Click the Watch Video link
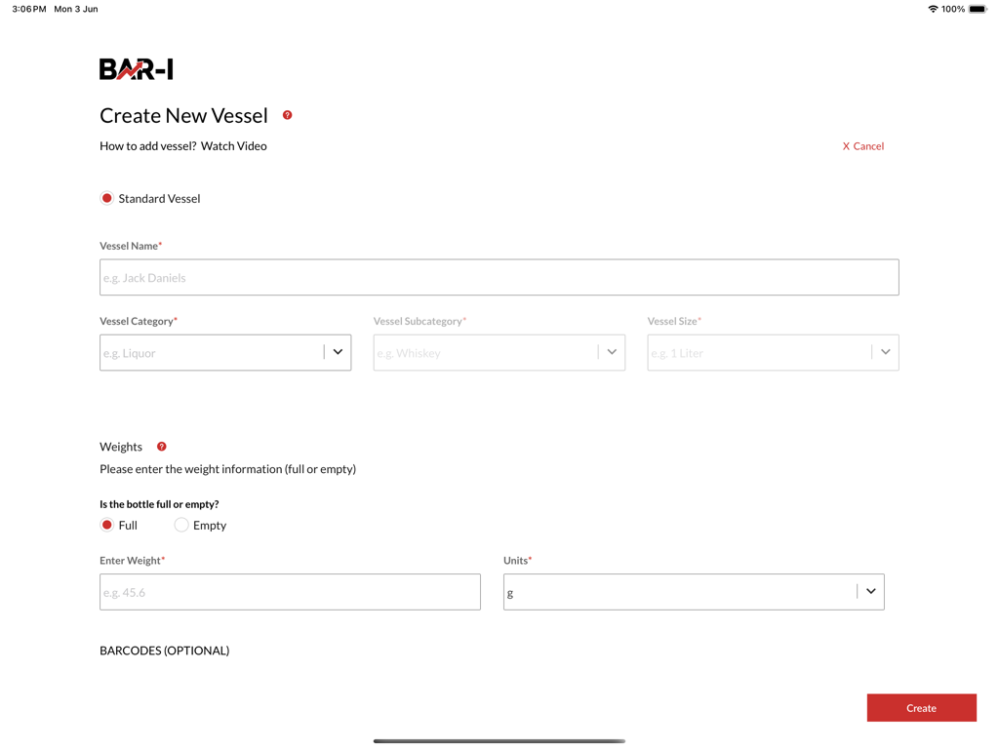The image size is (999, 749). coord(234,146)
